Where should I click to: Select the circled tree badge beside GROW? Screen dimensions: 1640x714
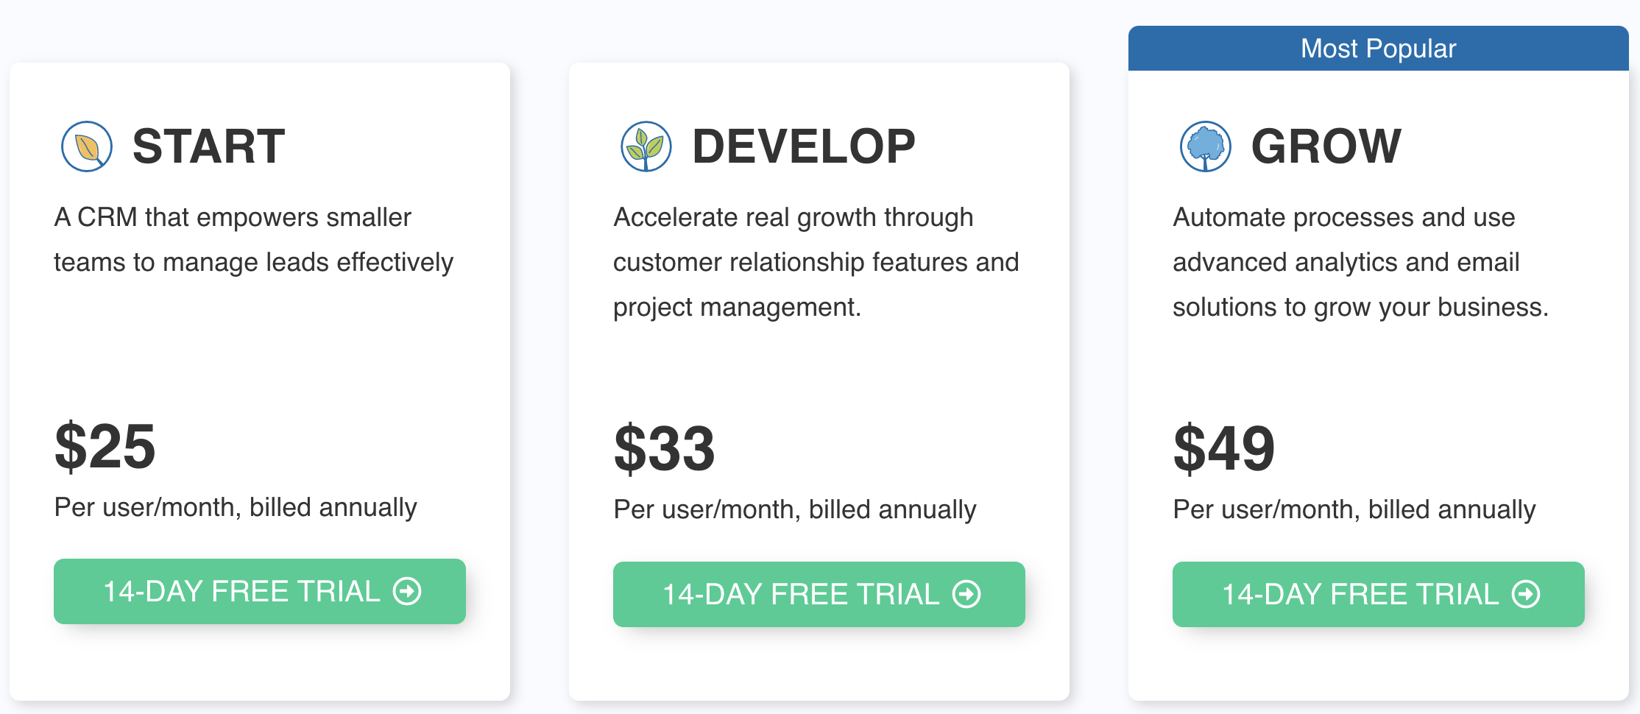pos(1206,146)
